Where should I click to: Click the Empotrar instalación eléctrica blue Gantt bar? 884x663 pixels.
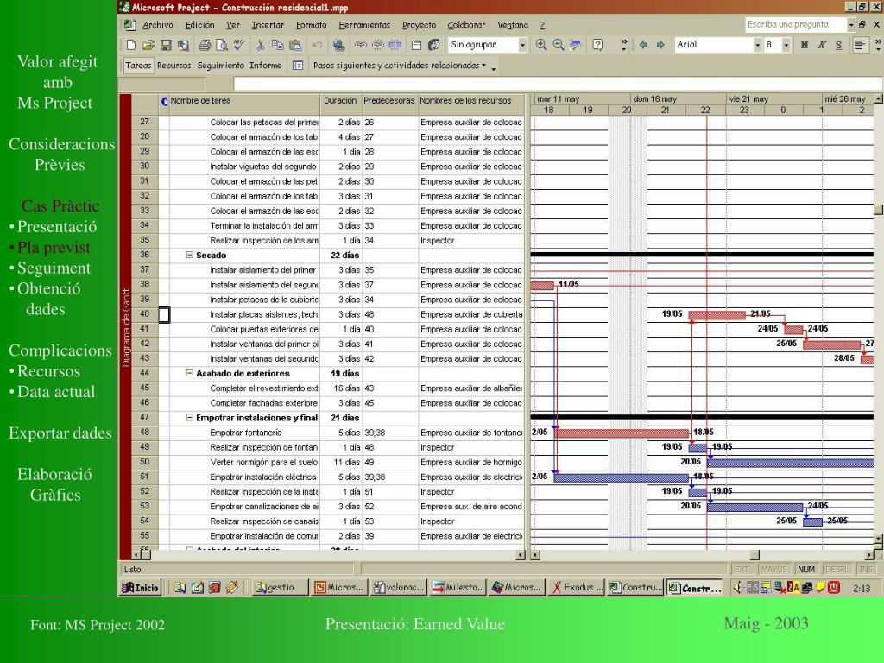(x=622, y=477)
